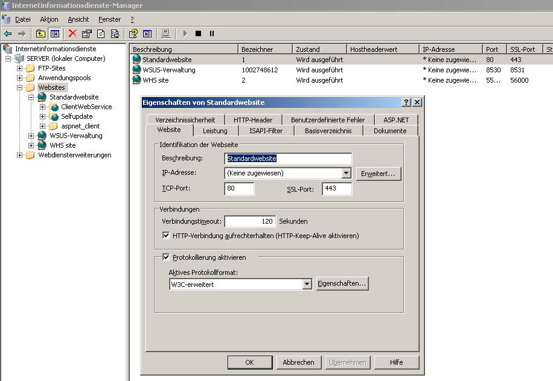Image resolution: width=553 pixels, height=381 pixels.
Task: Open the Aktion menu
Action: (49, 19)
